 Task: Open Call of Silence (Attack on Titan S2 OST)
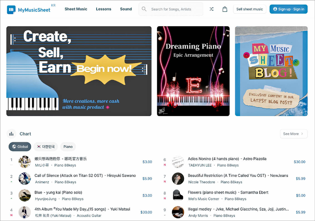[85, 176]
